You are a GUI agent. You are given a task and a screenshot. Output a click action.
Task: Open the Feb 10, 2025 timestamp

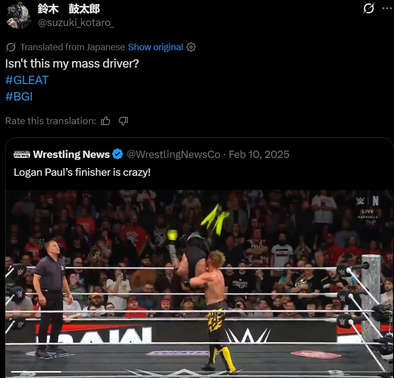coord(259,154)
